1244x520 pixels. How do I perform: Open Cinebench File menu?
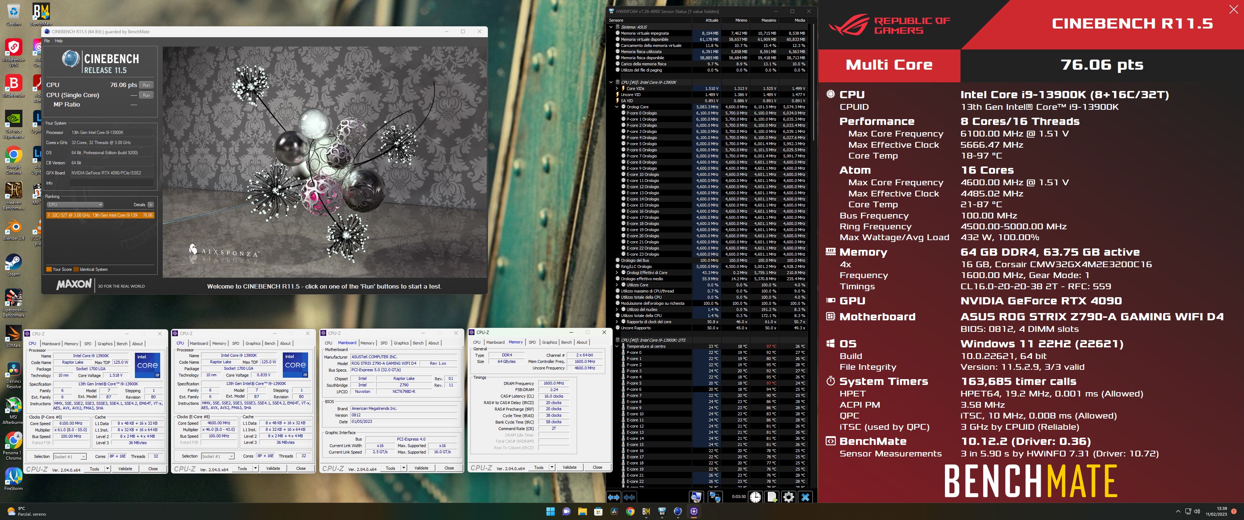[x=47, y=41]
